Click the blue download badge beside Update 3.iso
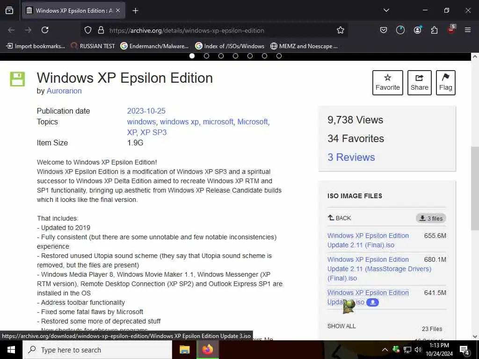 (372, 302)
